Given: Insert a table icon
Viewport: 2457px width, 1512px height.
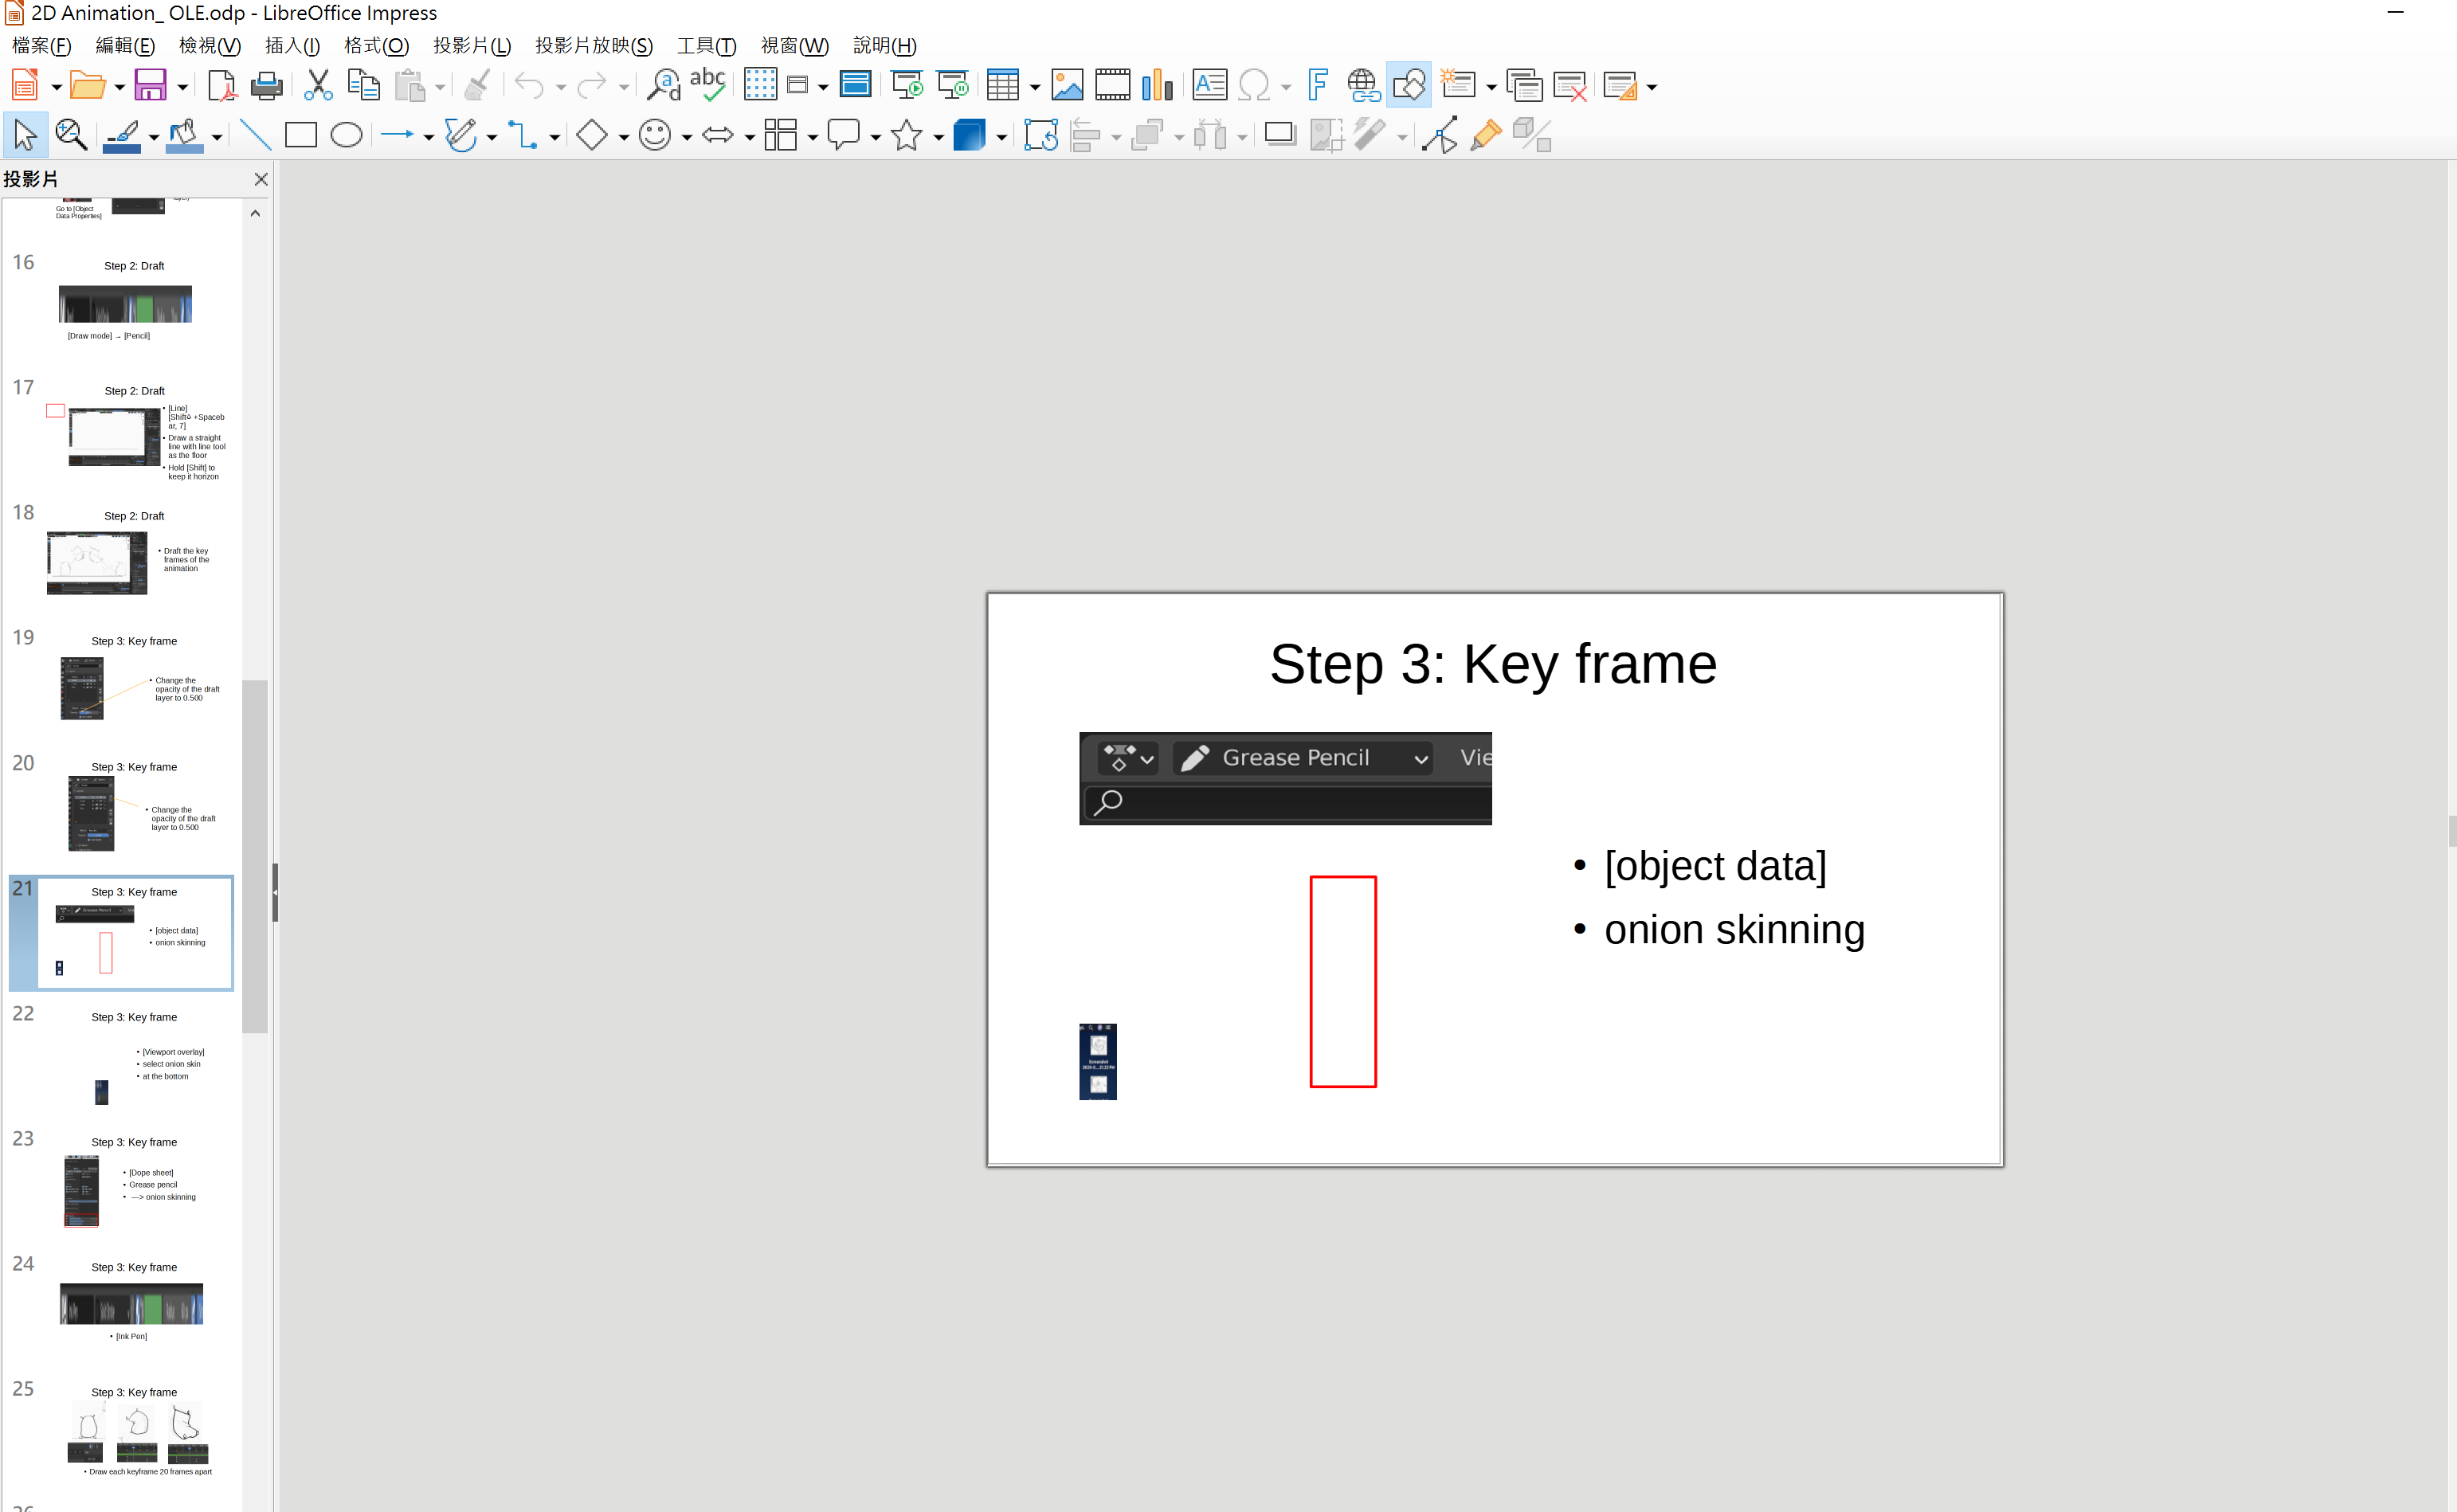Looking at the screenshot, I should coord(1002,86).
